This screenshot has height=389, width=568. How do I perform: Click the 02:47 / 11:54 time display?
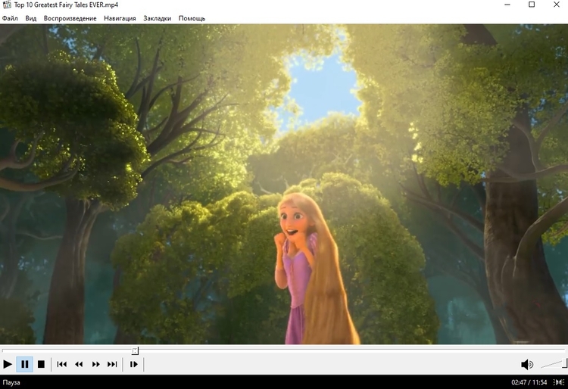(529, 383)
